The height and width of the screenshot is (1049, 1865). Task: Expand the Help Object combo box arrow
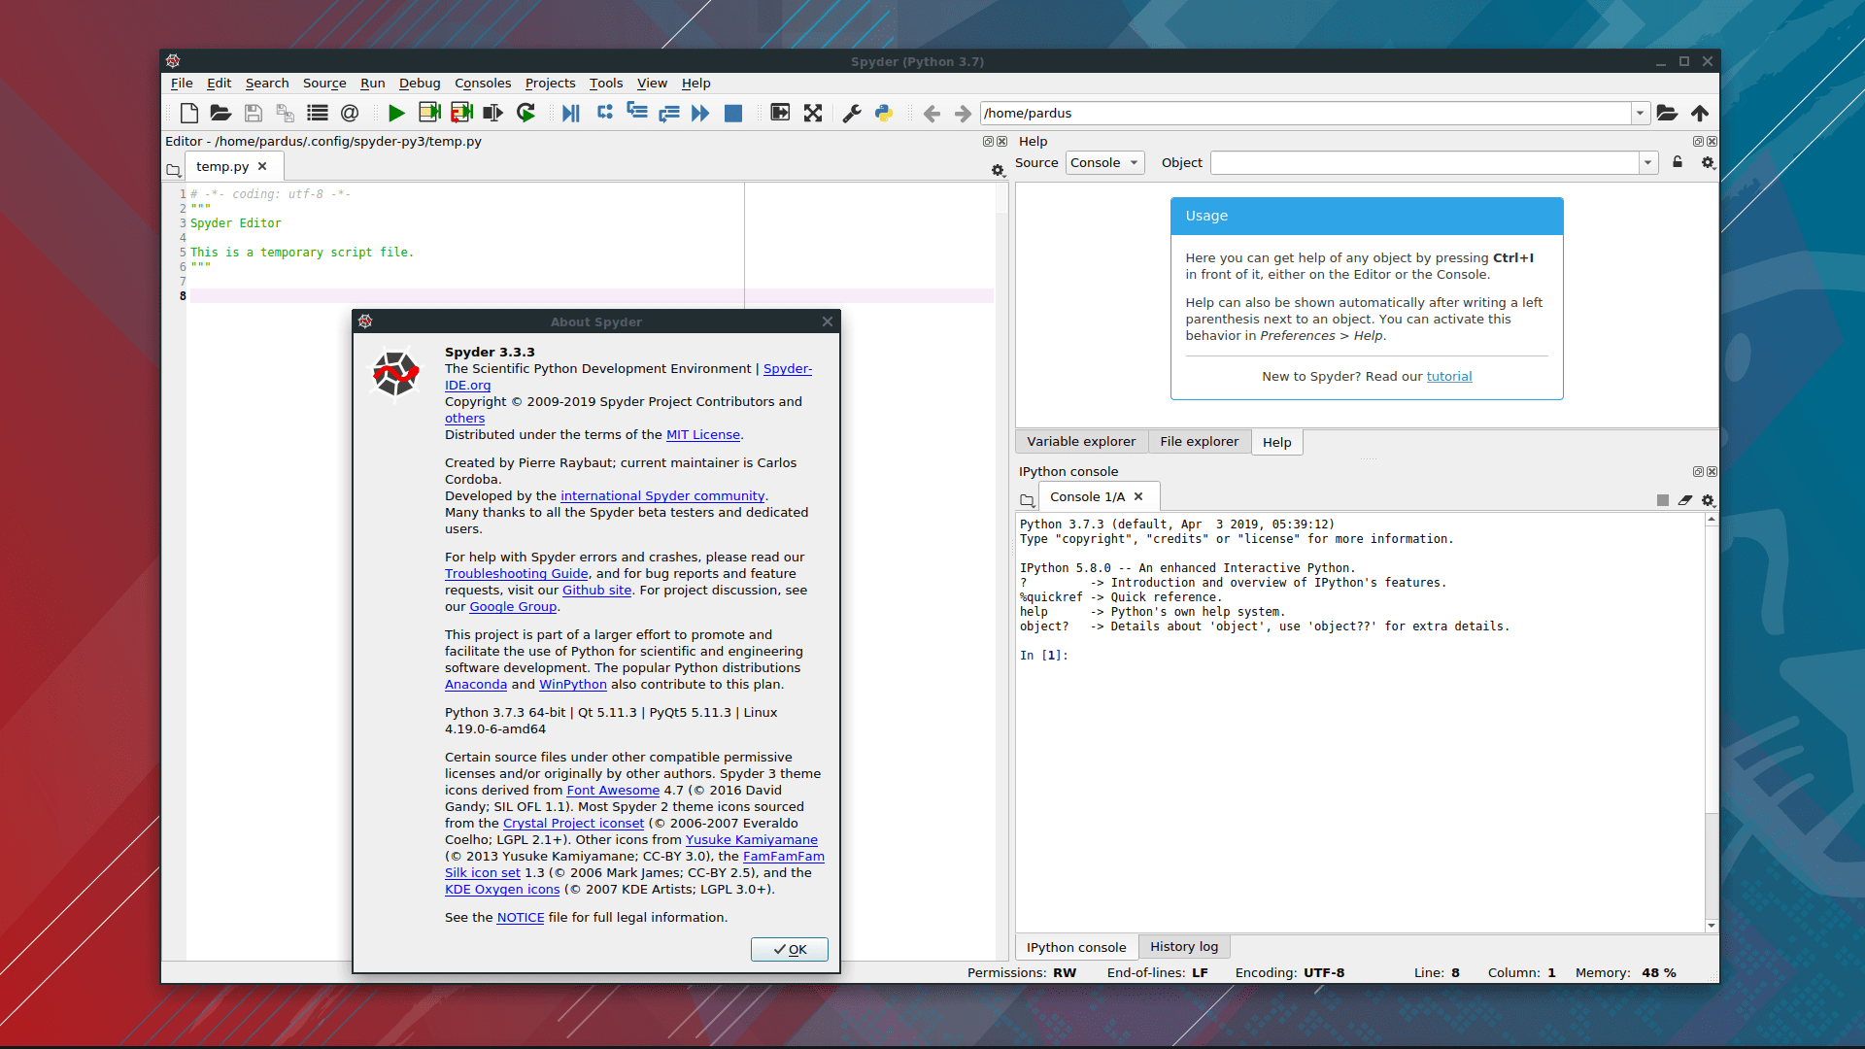1647,162
